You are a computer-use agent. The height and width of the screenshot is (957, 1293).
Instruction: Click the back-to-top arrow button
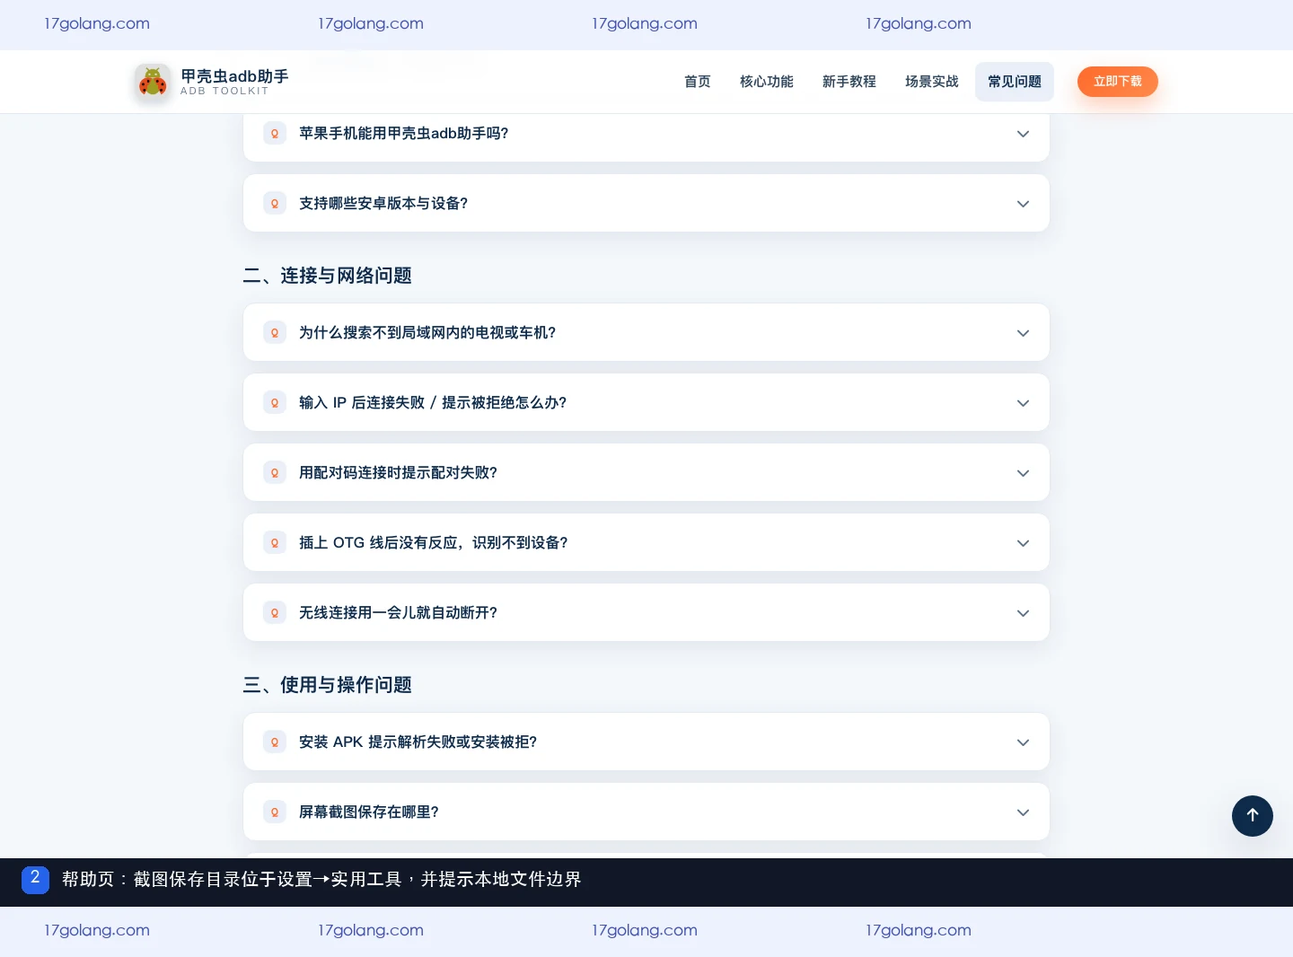(1253, 816)
